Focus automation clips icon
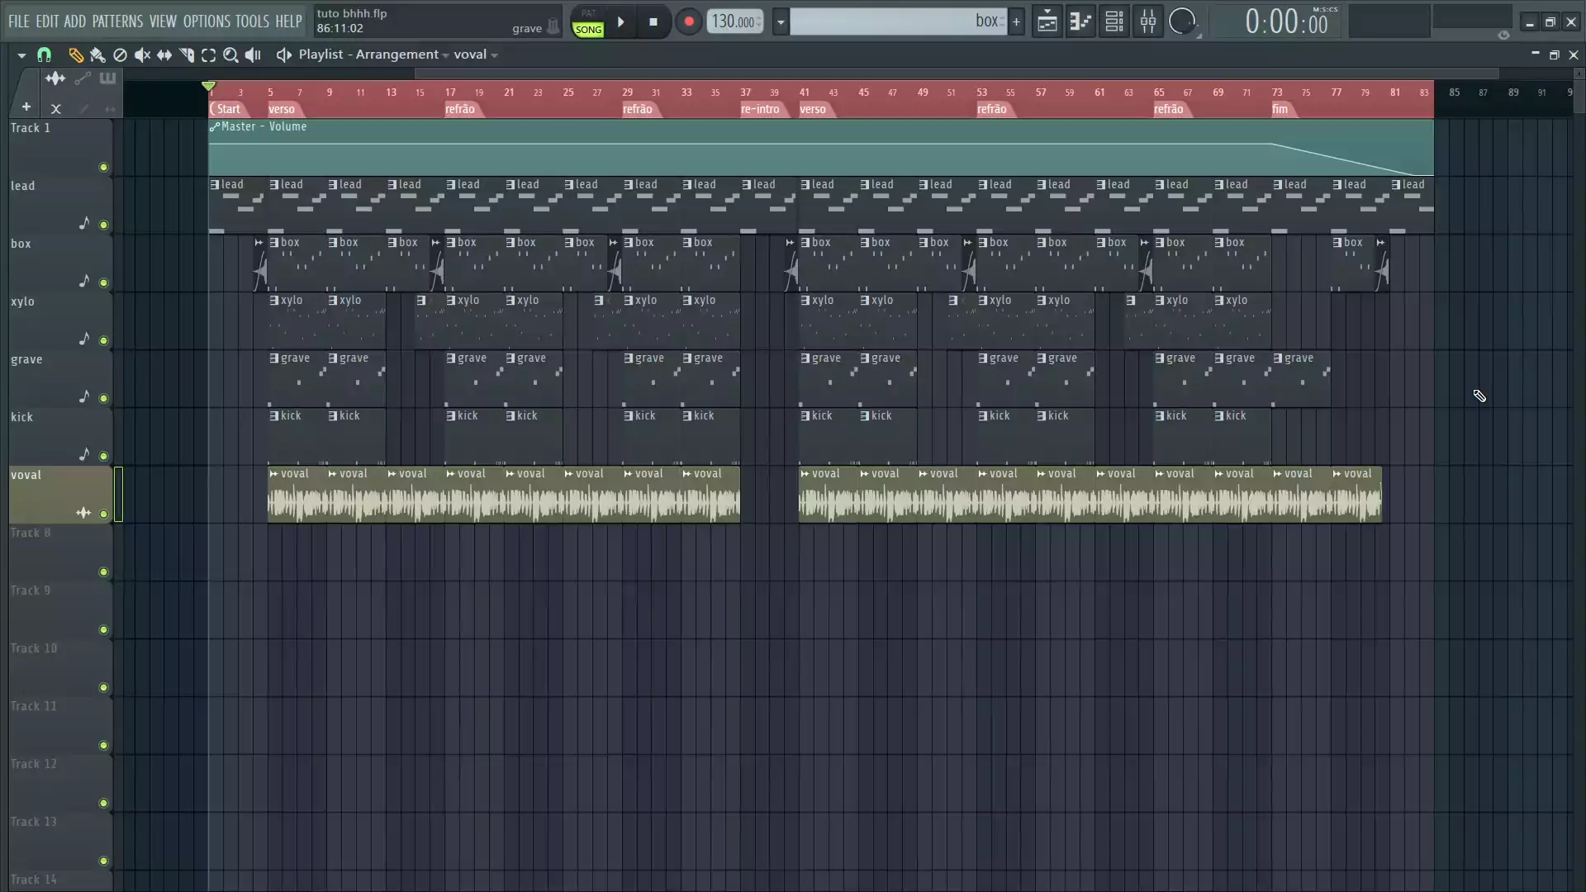The image size is (1586, 892). 82,78
